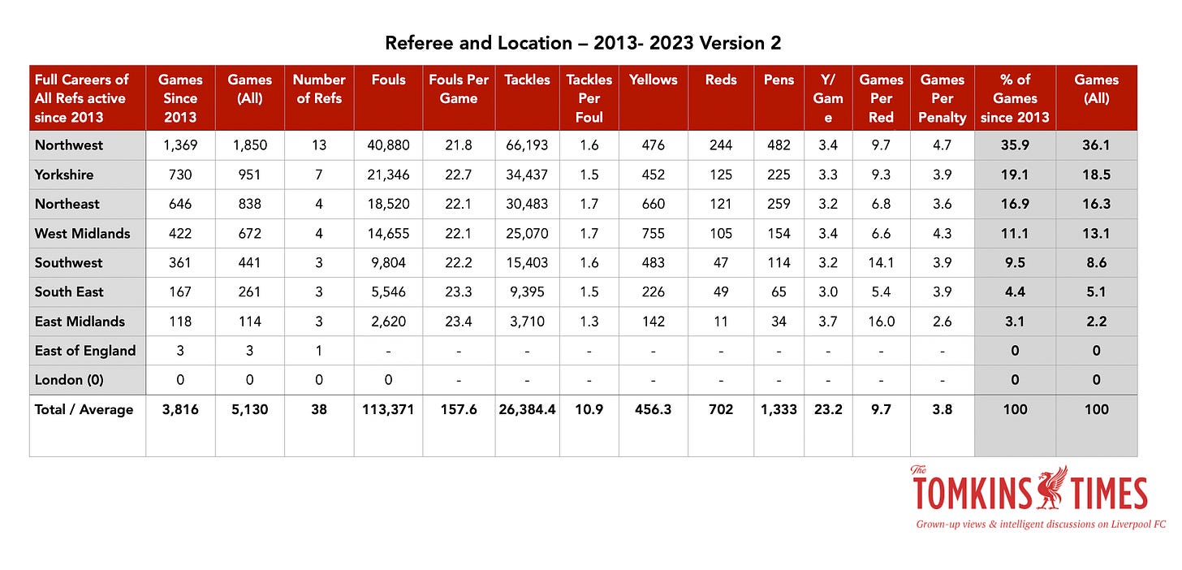
Task: Select the 'West Midlands' row label
Action: [x=82, y=233]
